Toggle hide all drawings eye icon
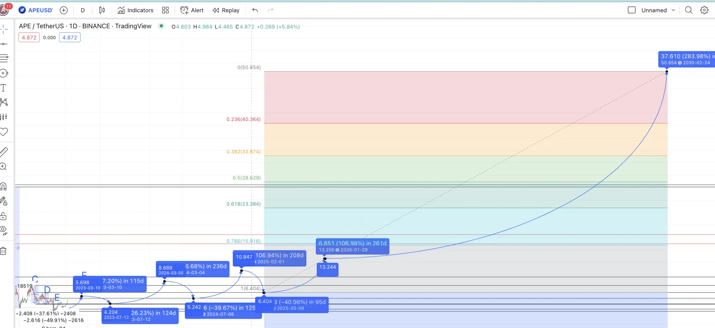The image size is (715, 328). tap(4, 231)
